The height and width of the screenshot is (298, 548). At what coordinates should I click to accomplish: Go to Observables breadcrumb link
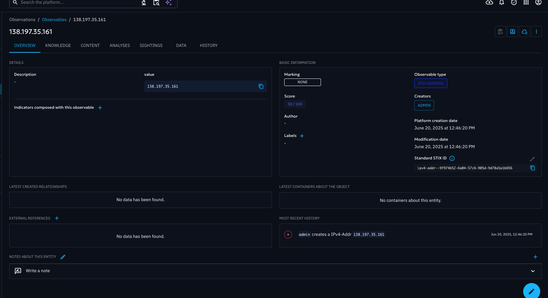[x=54, y=20]
